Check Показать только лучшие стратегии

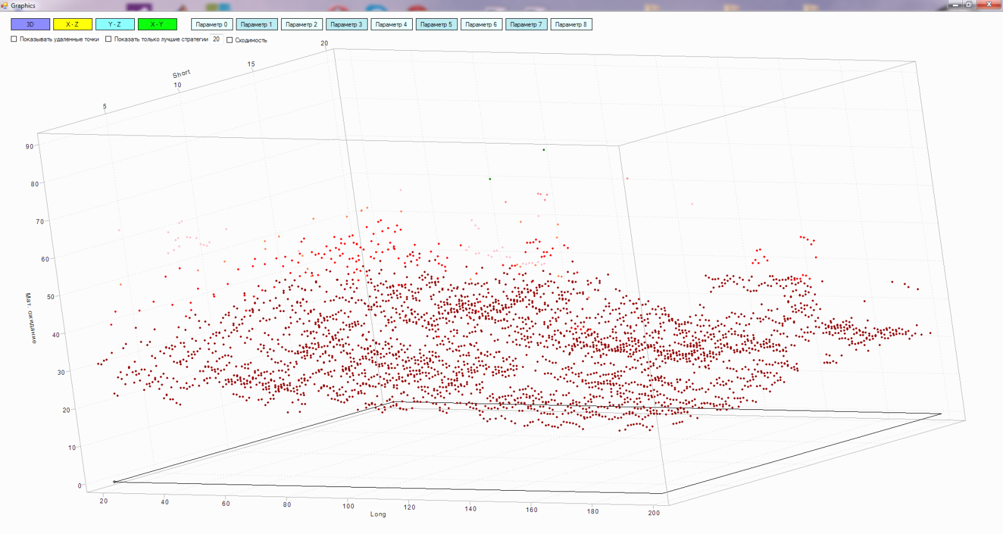pyautogui.click(x=109, y=39)
